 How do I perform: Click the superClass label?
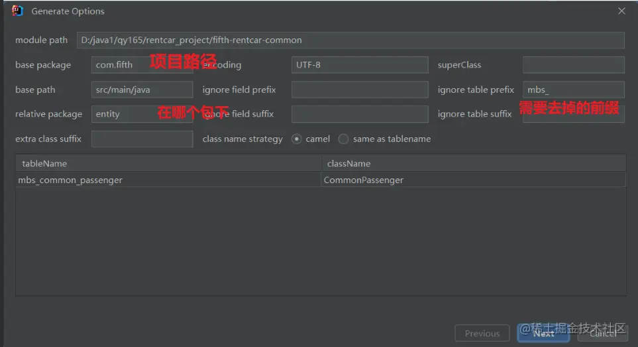point(459,65)
